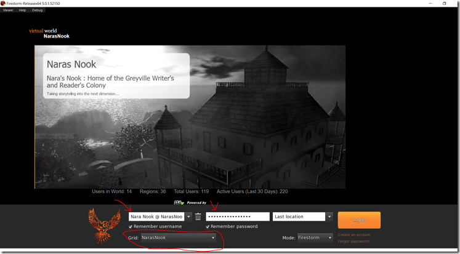Click 'Active Users (Last 30 Days): 220' text
This screenshot has width=460, height=254.
click(252, 191)
